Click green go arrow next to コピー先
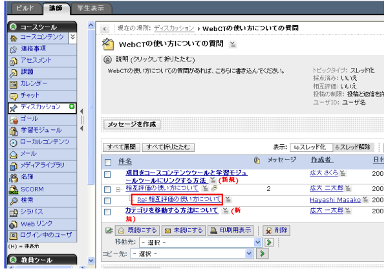388x269 pixels. [263, 253]
